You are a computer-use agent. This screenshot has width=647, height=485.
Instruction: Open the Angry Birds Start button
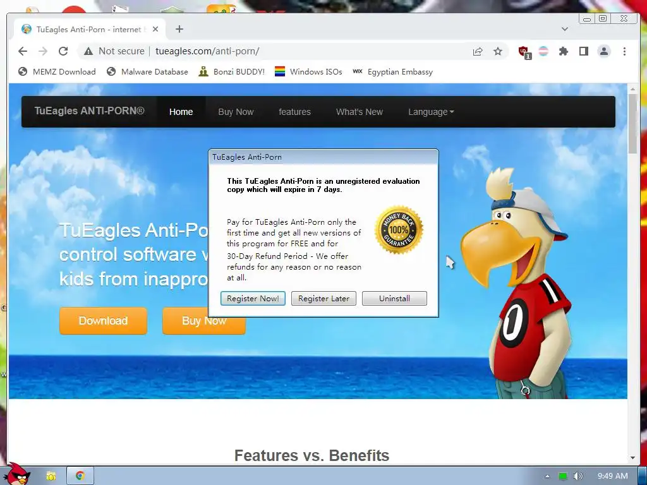tap(18, 474)
